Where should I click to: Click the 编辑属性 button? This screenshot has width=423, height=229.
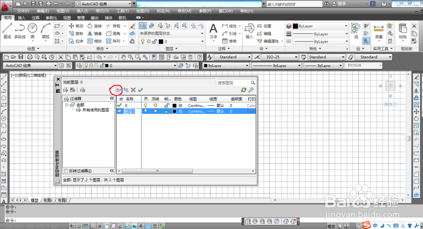tap(268, 41)
